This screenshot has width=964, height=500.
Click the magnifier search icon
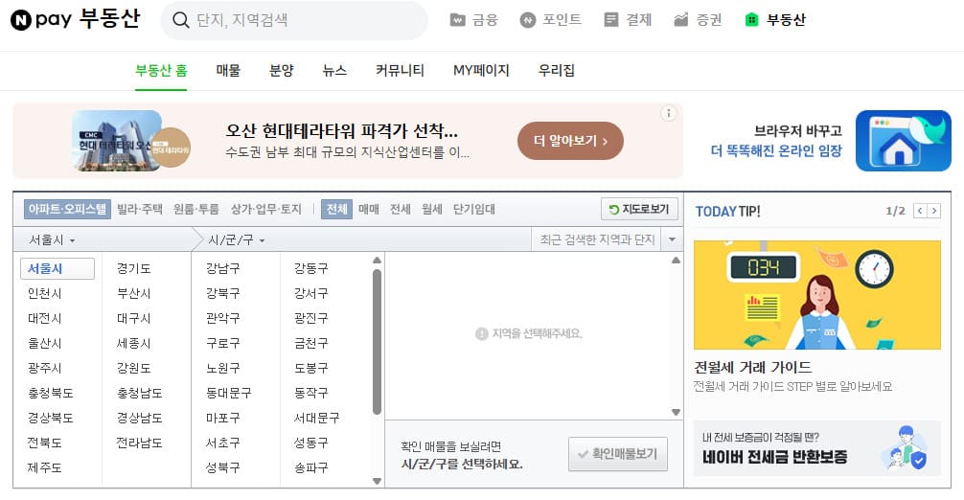click(180, 20)
